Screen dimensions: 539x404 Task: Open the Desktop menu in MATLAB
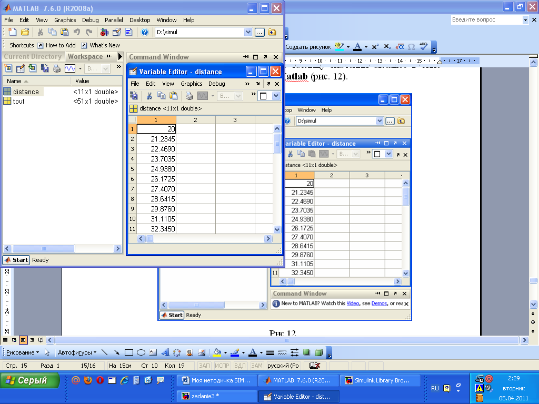pos(139,20)
